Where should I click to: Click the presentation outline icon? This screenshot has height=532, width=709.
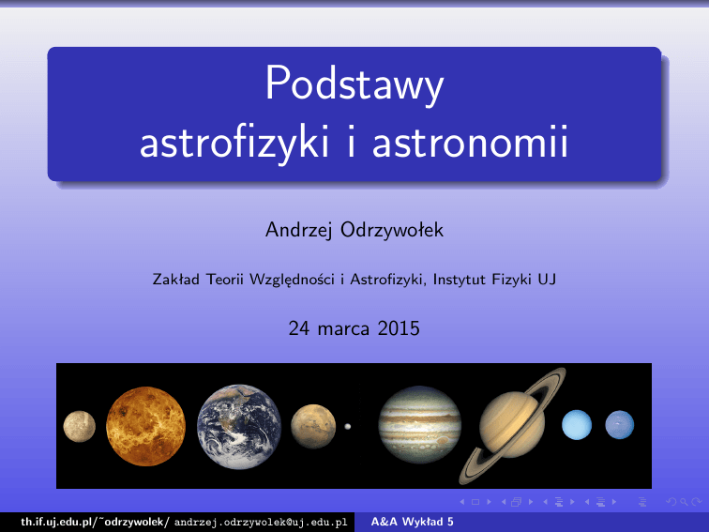click(641, 502)
